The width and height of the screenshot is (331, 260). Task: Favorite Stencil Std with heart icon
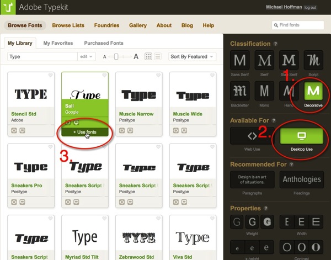pos(50,75)
